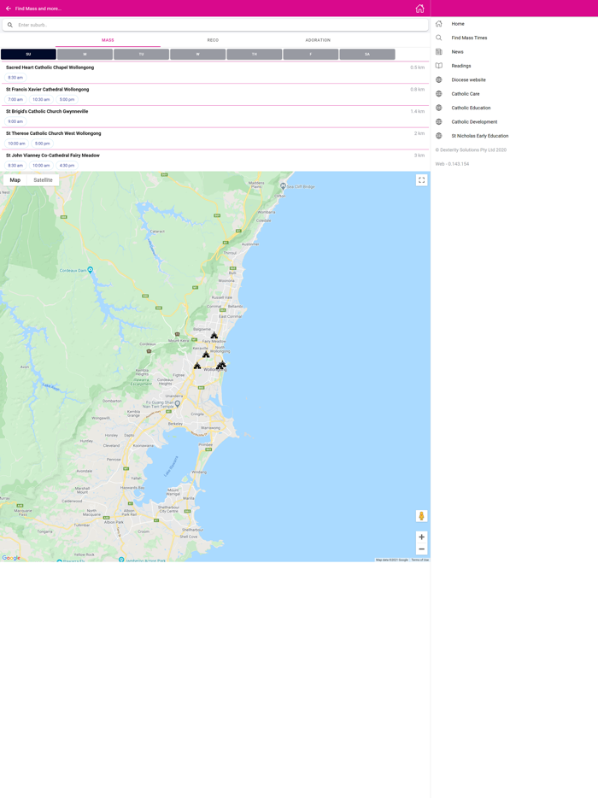The width and height of the screenshot is (598, 798).
Task: Click the Enter suburb search field
Action: [215, 25]
